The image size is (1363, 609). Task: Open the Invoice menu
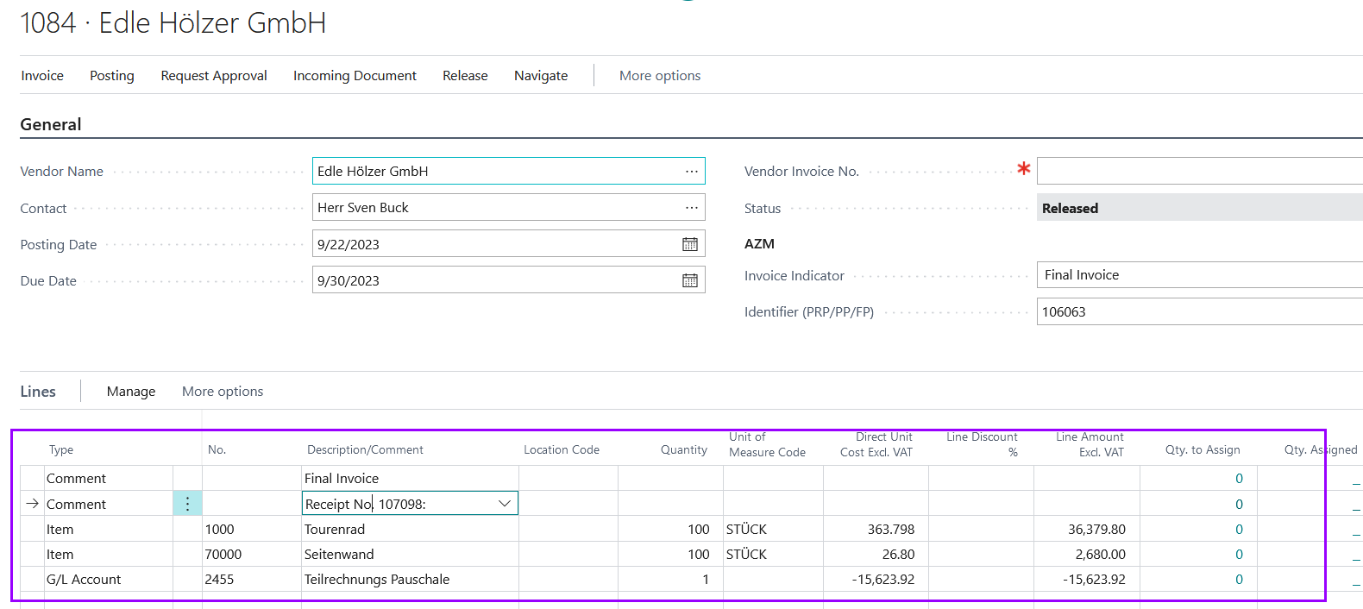point(42,76)
